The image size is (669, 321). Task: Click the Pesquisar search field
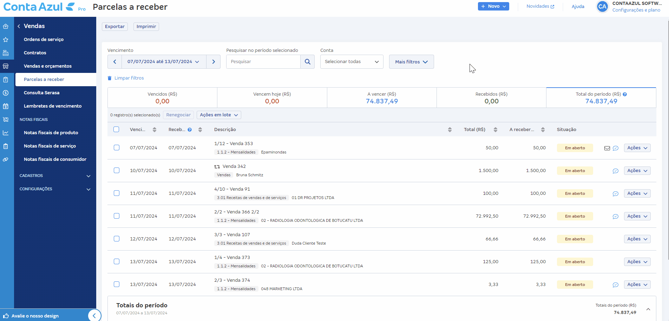pos(263,62)
